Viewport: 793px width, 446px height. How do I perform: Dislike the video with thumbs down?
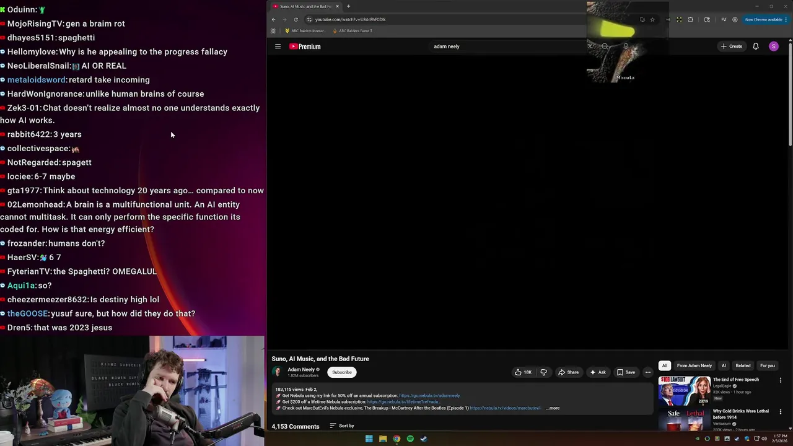point(543,372)
